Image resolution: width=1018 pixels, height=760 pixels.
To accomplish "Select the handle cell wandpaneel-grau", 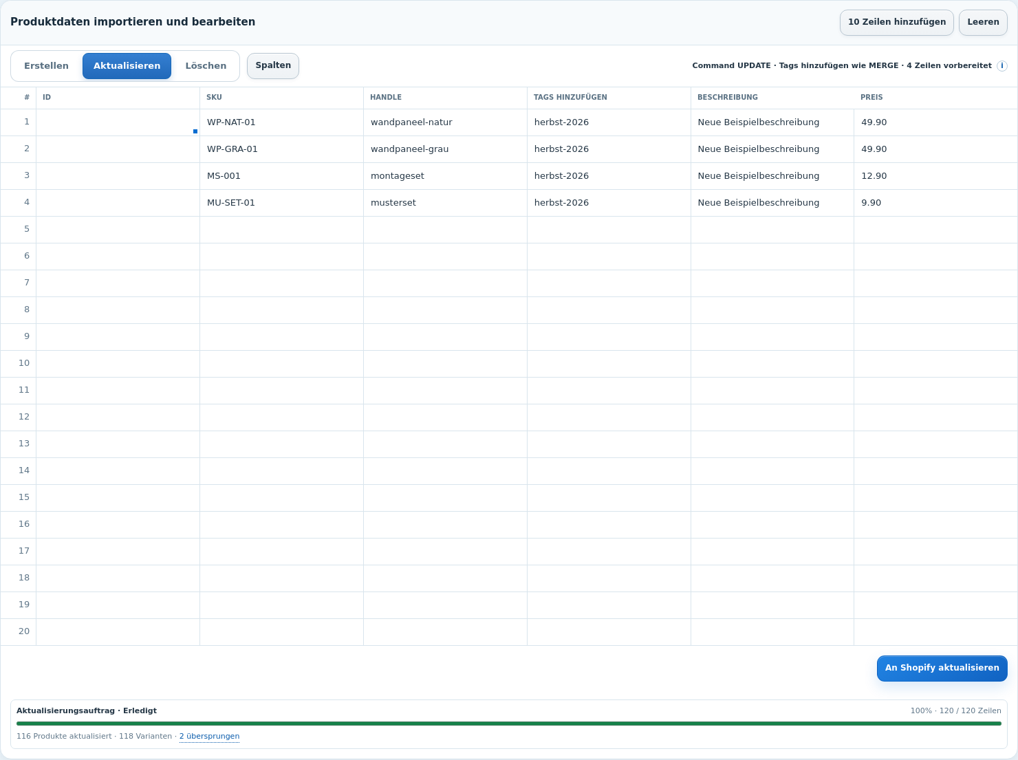I will tap(445, 149).
